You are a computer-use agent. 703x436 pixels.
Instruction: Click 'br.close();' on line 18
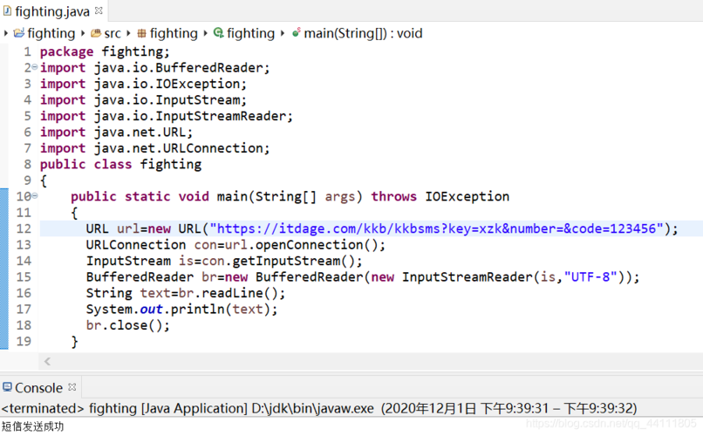pyautogui.click(x=128, y=325)
